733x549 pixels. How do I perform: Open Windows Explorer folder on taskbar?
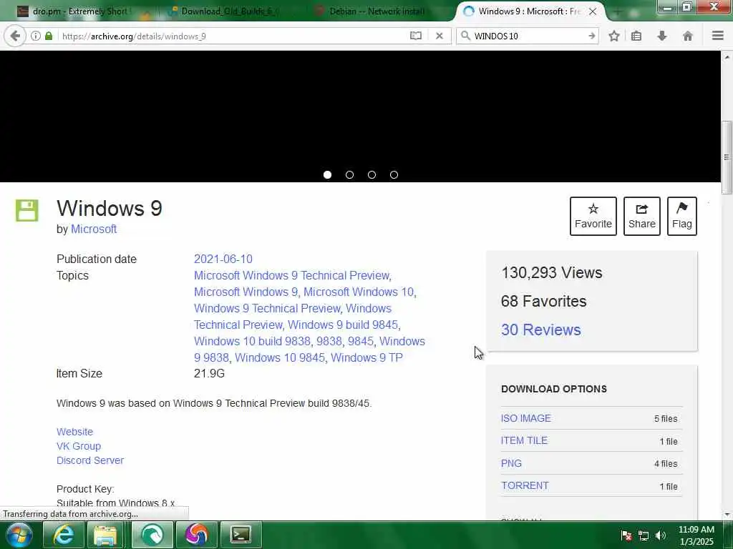click(x=106, y=535)
